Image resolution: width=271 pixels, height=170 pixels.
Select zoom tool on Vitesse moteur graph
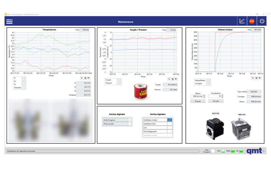pos(257,78)
